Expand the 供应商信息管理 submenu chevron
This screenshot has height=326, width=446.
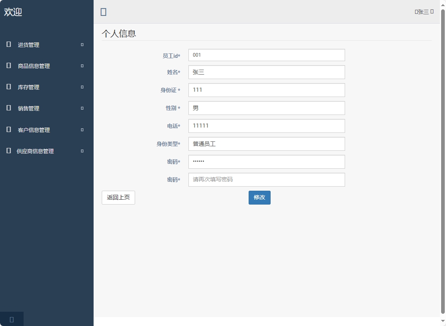[82, 150]
